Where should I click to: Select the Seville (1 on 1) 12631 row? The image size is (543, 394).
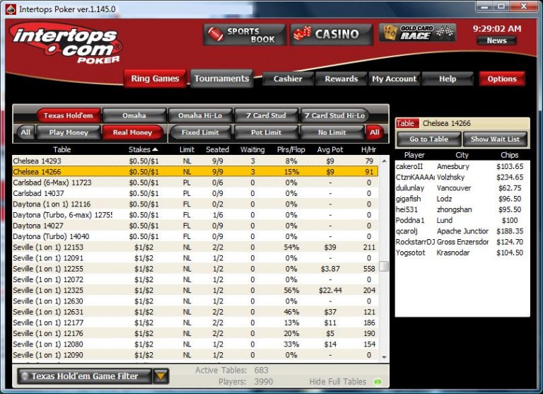click(195, 312)
